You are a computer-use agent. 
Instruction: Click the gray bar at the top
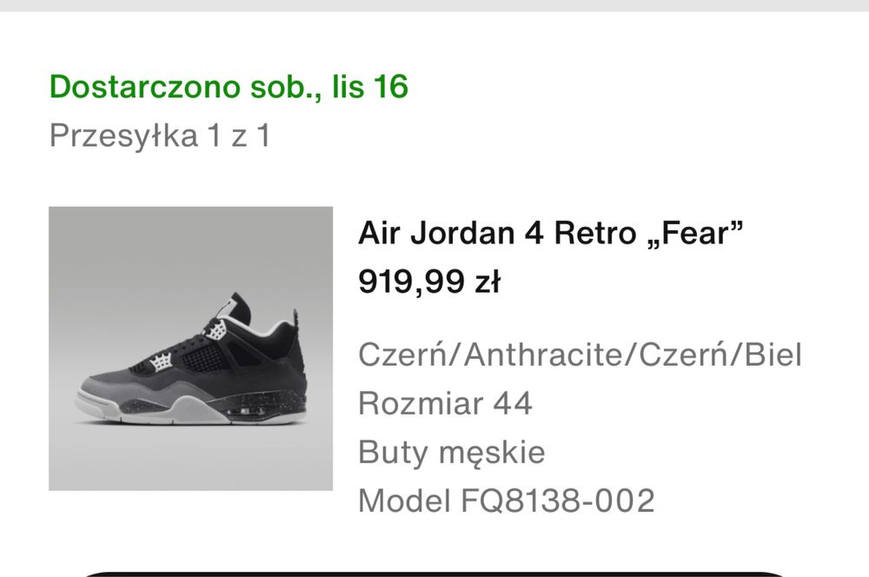click(434, 5)
